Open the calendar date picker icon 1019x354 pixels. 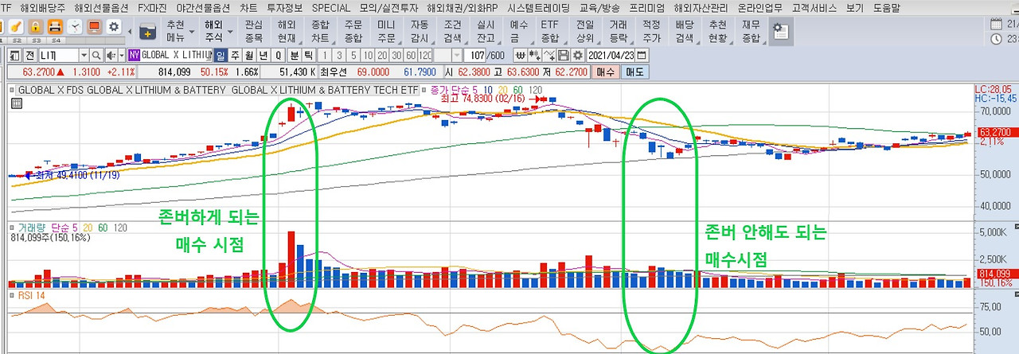(642, 56)
